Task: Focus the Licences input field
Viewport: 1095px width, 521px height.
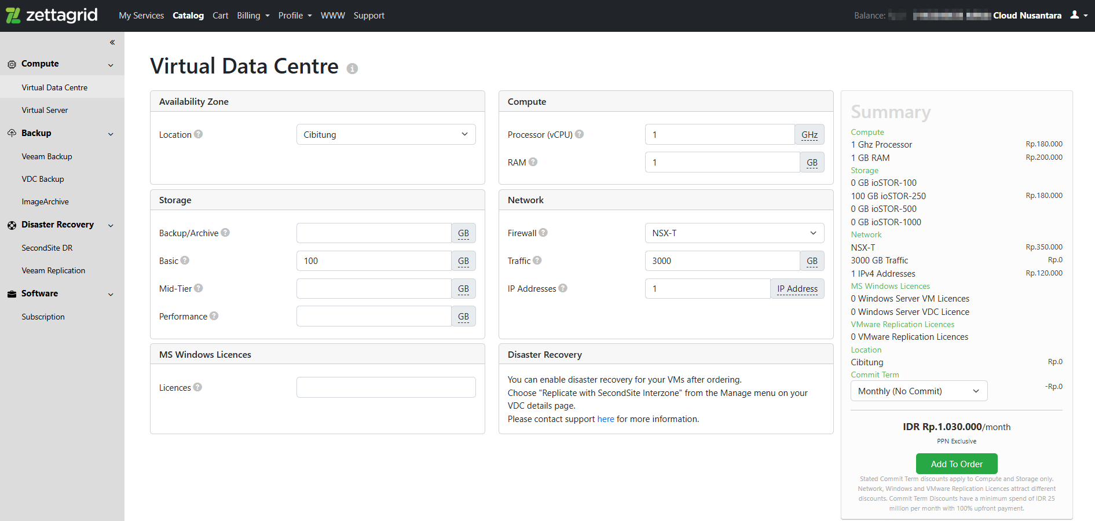Action: click(386, 387)
